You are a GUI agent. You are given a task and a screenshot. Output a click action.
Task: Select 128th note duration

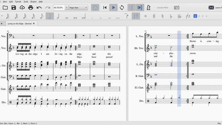(8, 16)
